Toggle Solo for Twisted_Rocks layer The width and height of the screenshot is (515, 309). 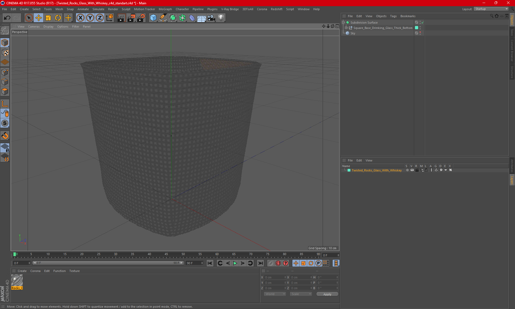[407, 170]
